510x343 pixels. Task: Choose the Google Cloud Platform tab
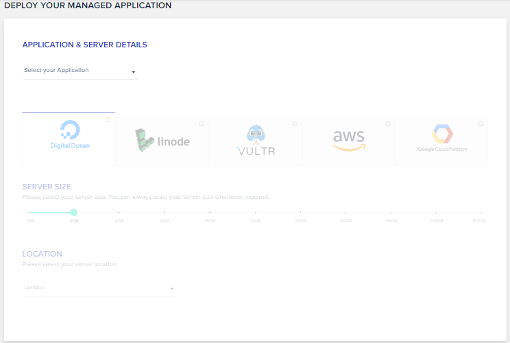pos(441,141)
